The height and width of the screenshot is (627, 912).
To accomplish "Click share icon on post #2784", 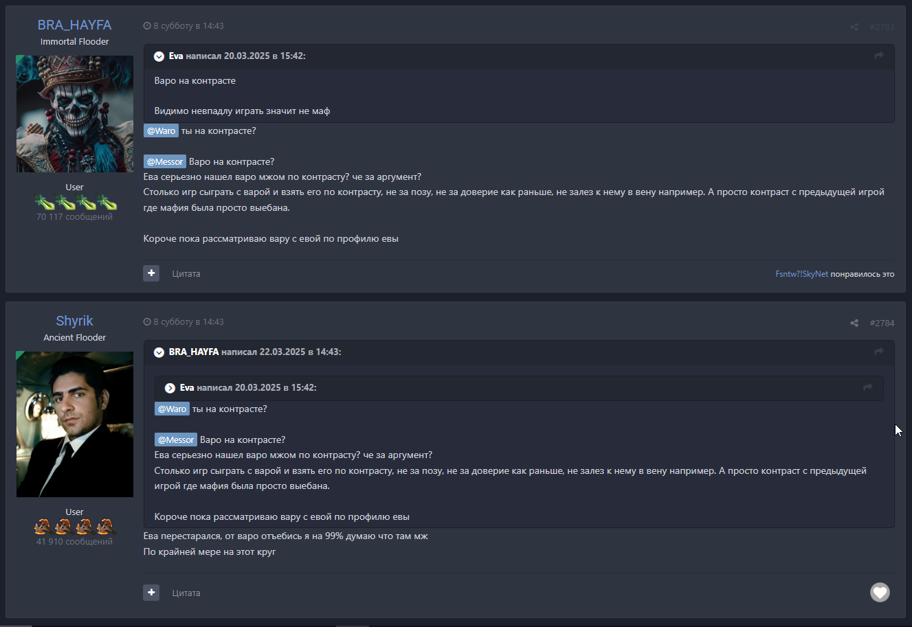I will 854,323.
